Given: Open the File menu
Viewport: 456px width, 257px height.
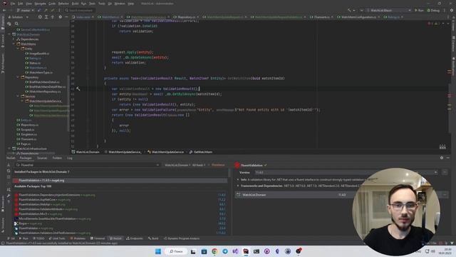Looking at the screenshot, I should tap(13, 4).
